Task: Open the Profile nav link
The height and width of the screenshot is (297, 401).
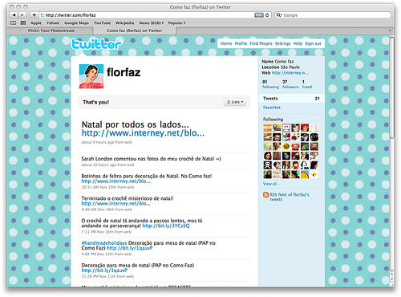Action: (x=241, y=43)
